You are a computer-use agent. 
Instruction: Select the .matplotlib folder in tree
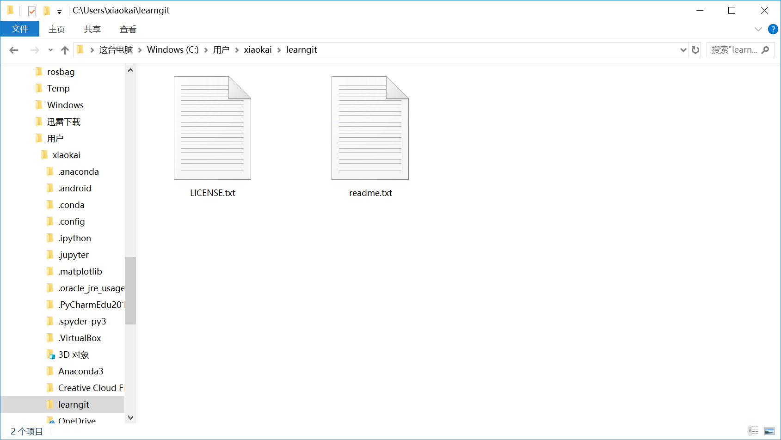(80, 271)
